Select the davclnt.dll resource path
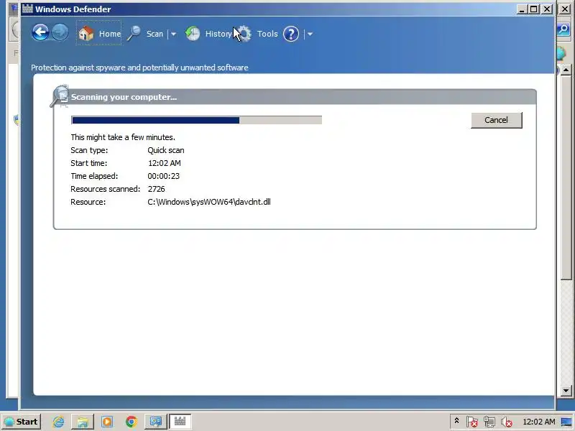The height and width of the screenshot is (431, 575). [209, 202]
